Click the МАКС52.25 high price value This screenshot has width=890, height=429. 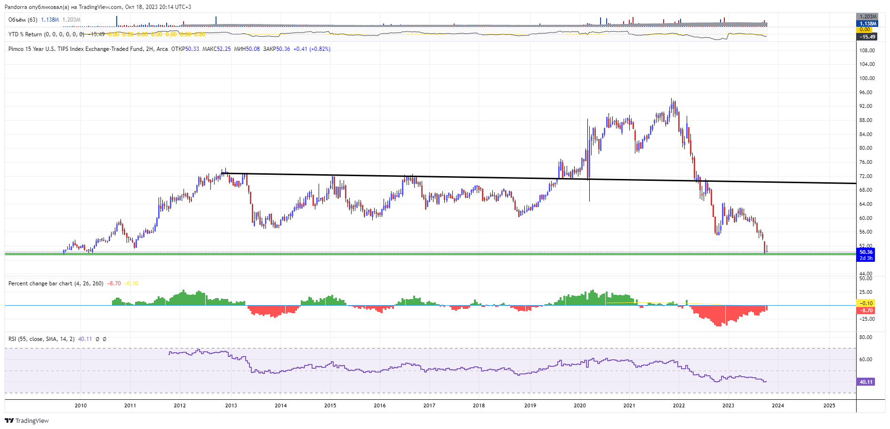pyautogui.click(x=216, y=49)
